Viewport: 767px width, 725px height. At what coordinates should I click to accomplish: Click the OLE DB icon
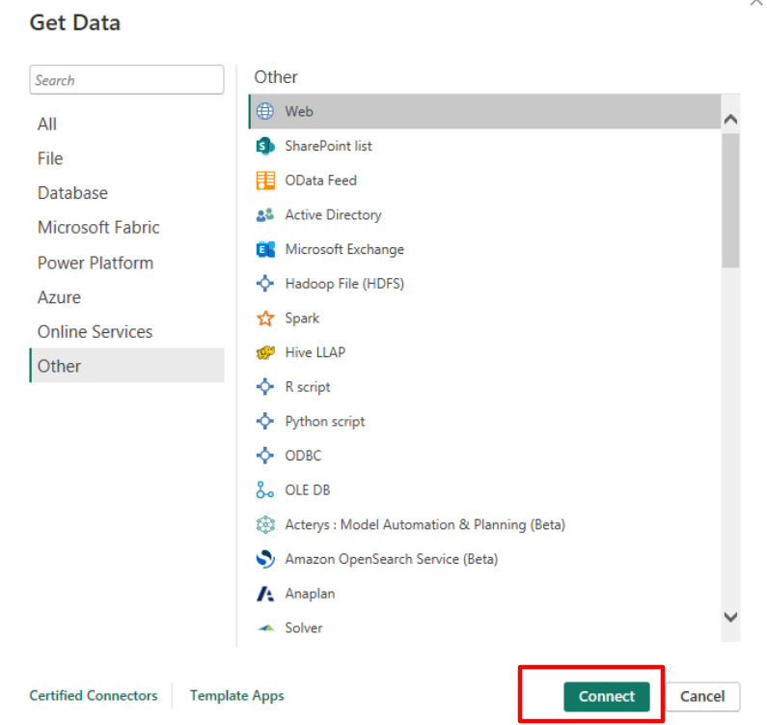(x=264, y=490)
